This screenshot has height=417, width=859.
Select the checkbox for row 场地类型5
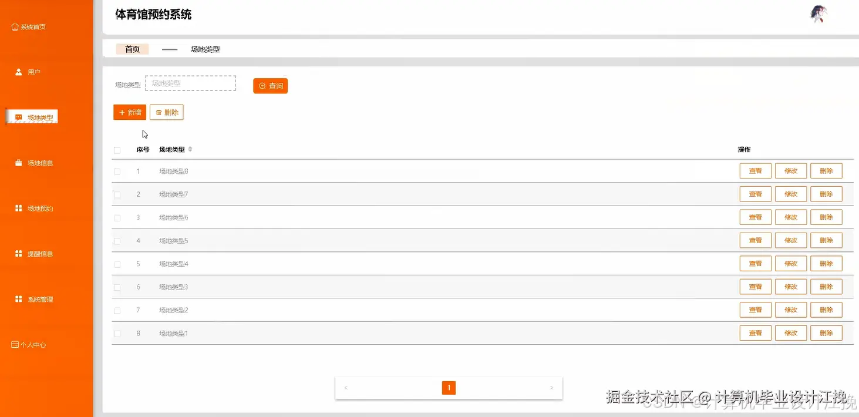(x=117, y=241)
